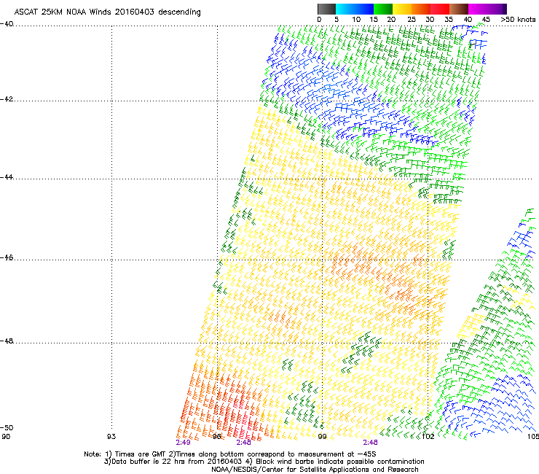Click the legend scale label '45'
This screenshot has height=474, width=539.
tap(486, 20)
